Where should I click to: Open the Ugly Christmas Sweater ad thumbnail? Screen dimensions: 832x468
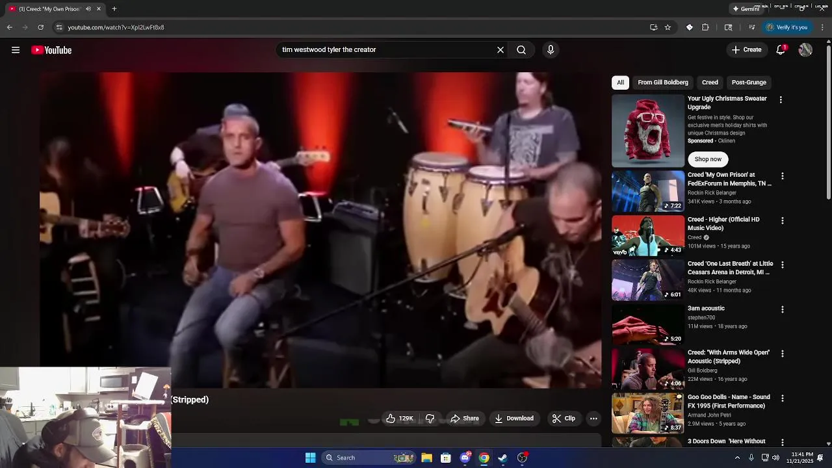pos(648,131)
